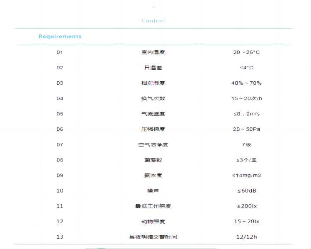Select the Requirements column header

[x=60, y=37]
